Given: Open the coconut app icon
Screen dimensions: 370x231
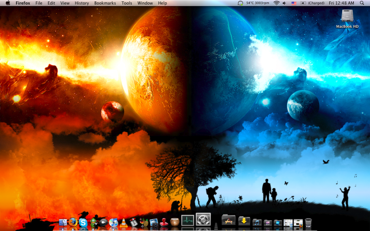Looking at the screenshot, I should pyautogui.click(x=175, y=222).
